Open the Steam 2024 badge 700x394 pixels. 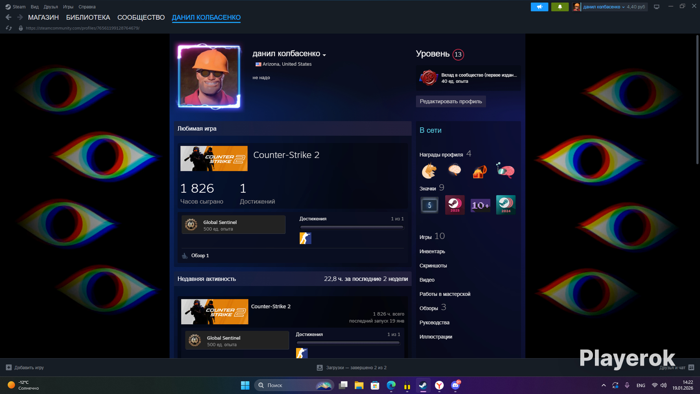click(506, 205)
